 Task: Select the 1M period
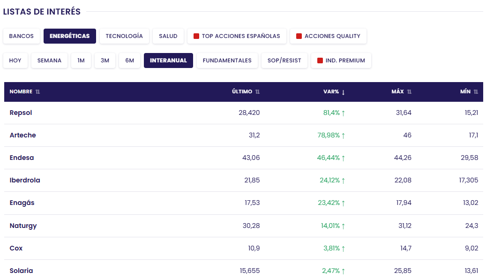coord(81,61)
